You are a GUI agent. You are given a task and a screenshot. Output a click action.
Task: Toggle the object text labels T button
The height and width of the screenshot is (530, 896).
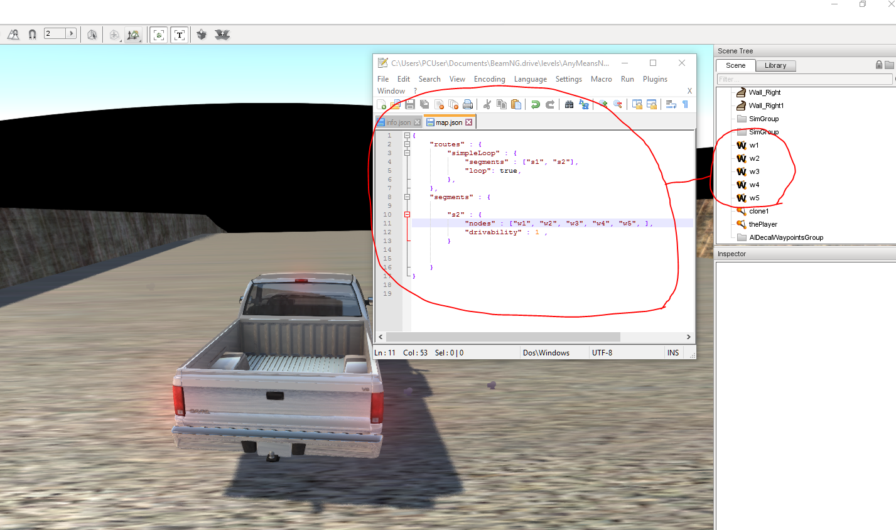(x=180, y=35)
